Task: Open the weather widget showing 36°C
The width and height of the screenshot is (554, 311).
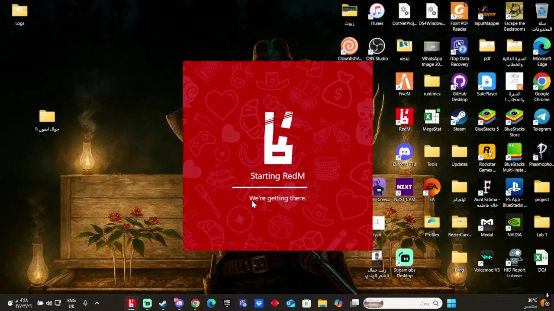Action: pos(537,303)
